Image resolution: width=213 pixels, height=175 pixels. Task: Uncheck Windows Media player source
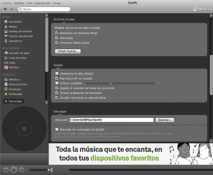point(57,43)
